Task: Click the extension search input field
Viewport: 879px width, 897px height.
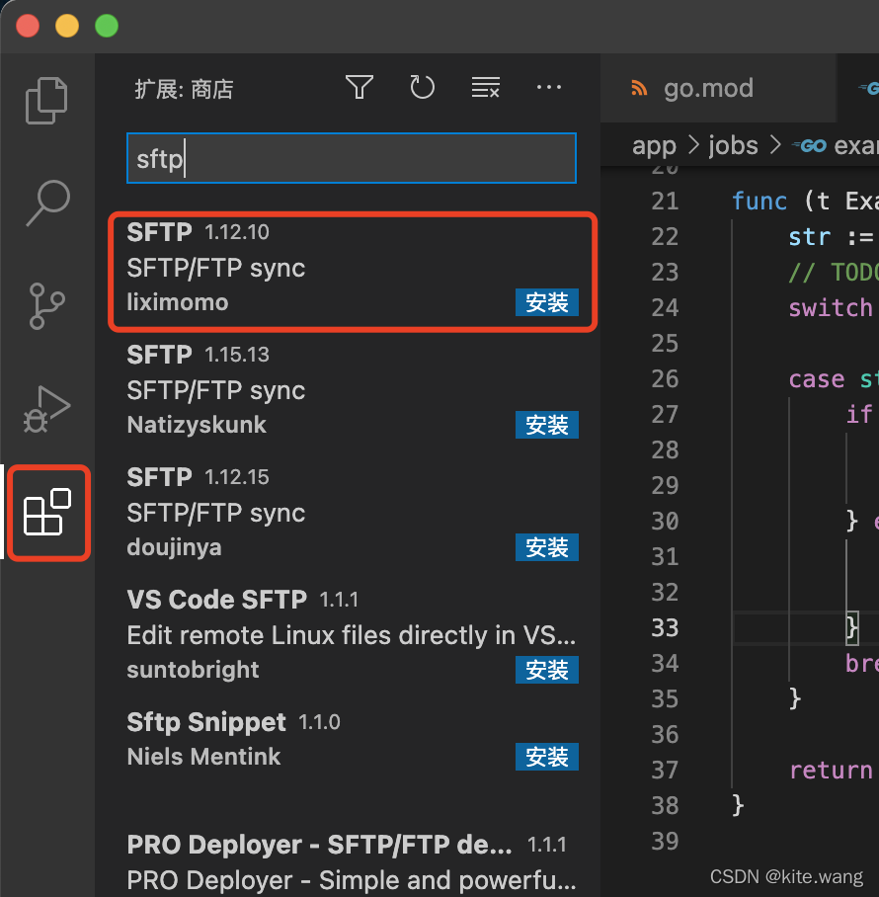Action: (351, 159)
